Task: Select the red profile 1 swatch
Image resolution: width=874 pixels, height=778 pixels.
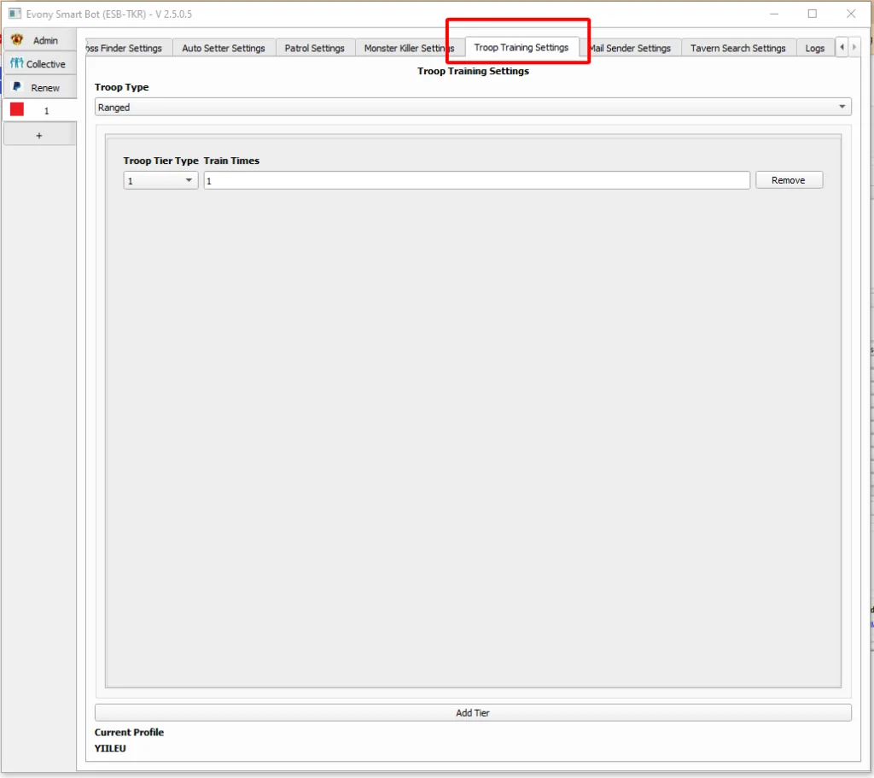Action: pyautogui.click(x=17, y=110)
